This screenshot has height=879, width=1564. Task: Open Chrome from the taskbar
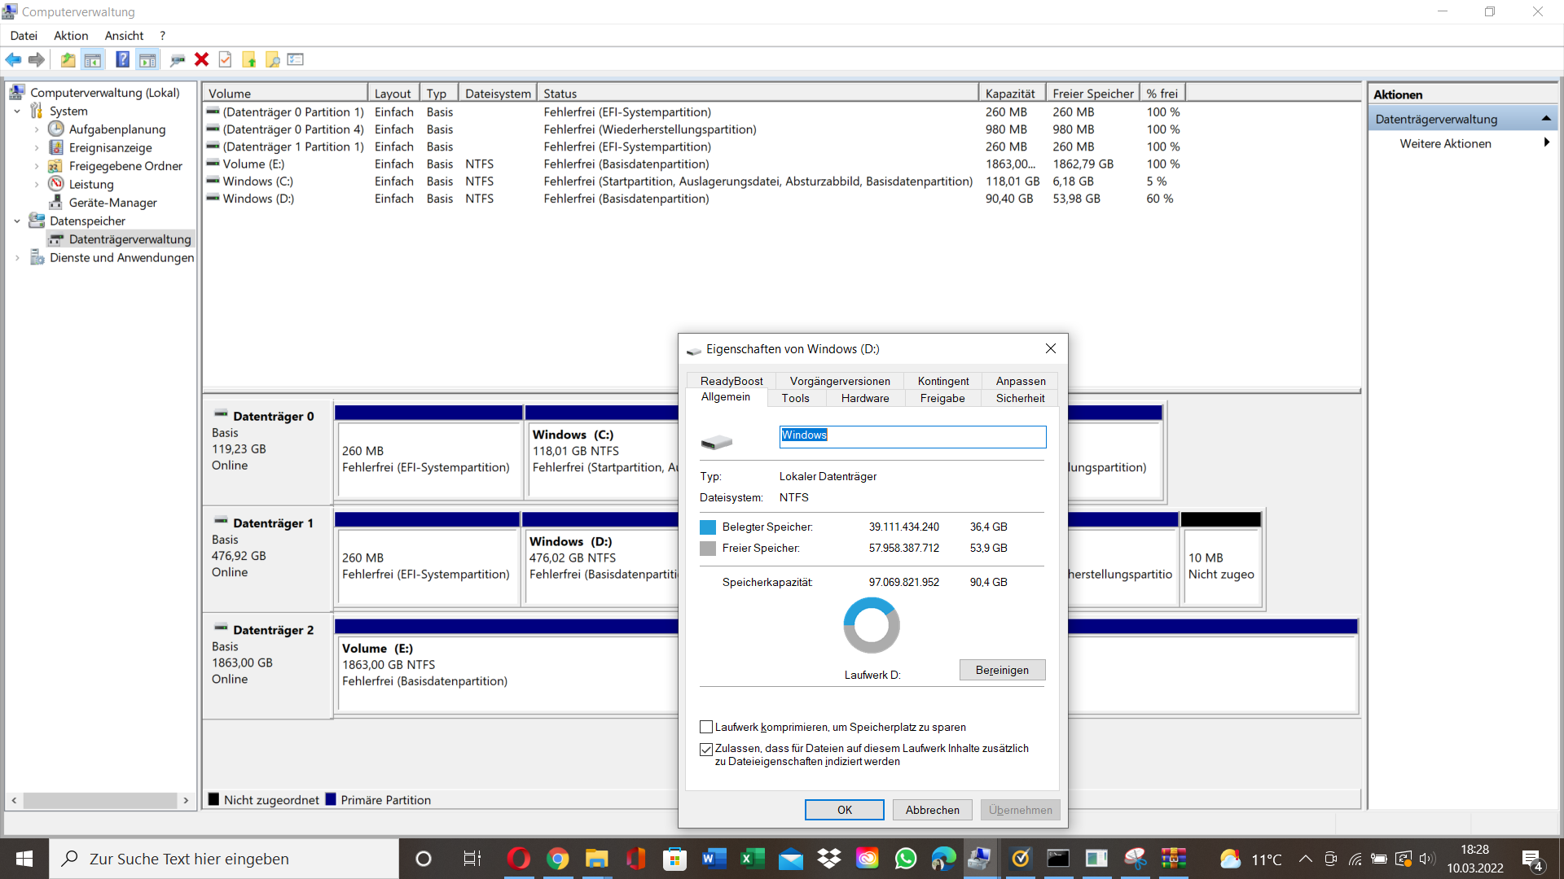pos(557,859)
